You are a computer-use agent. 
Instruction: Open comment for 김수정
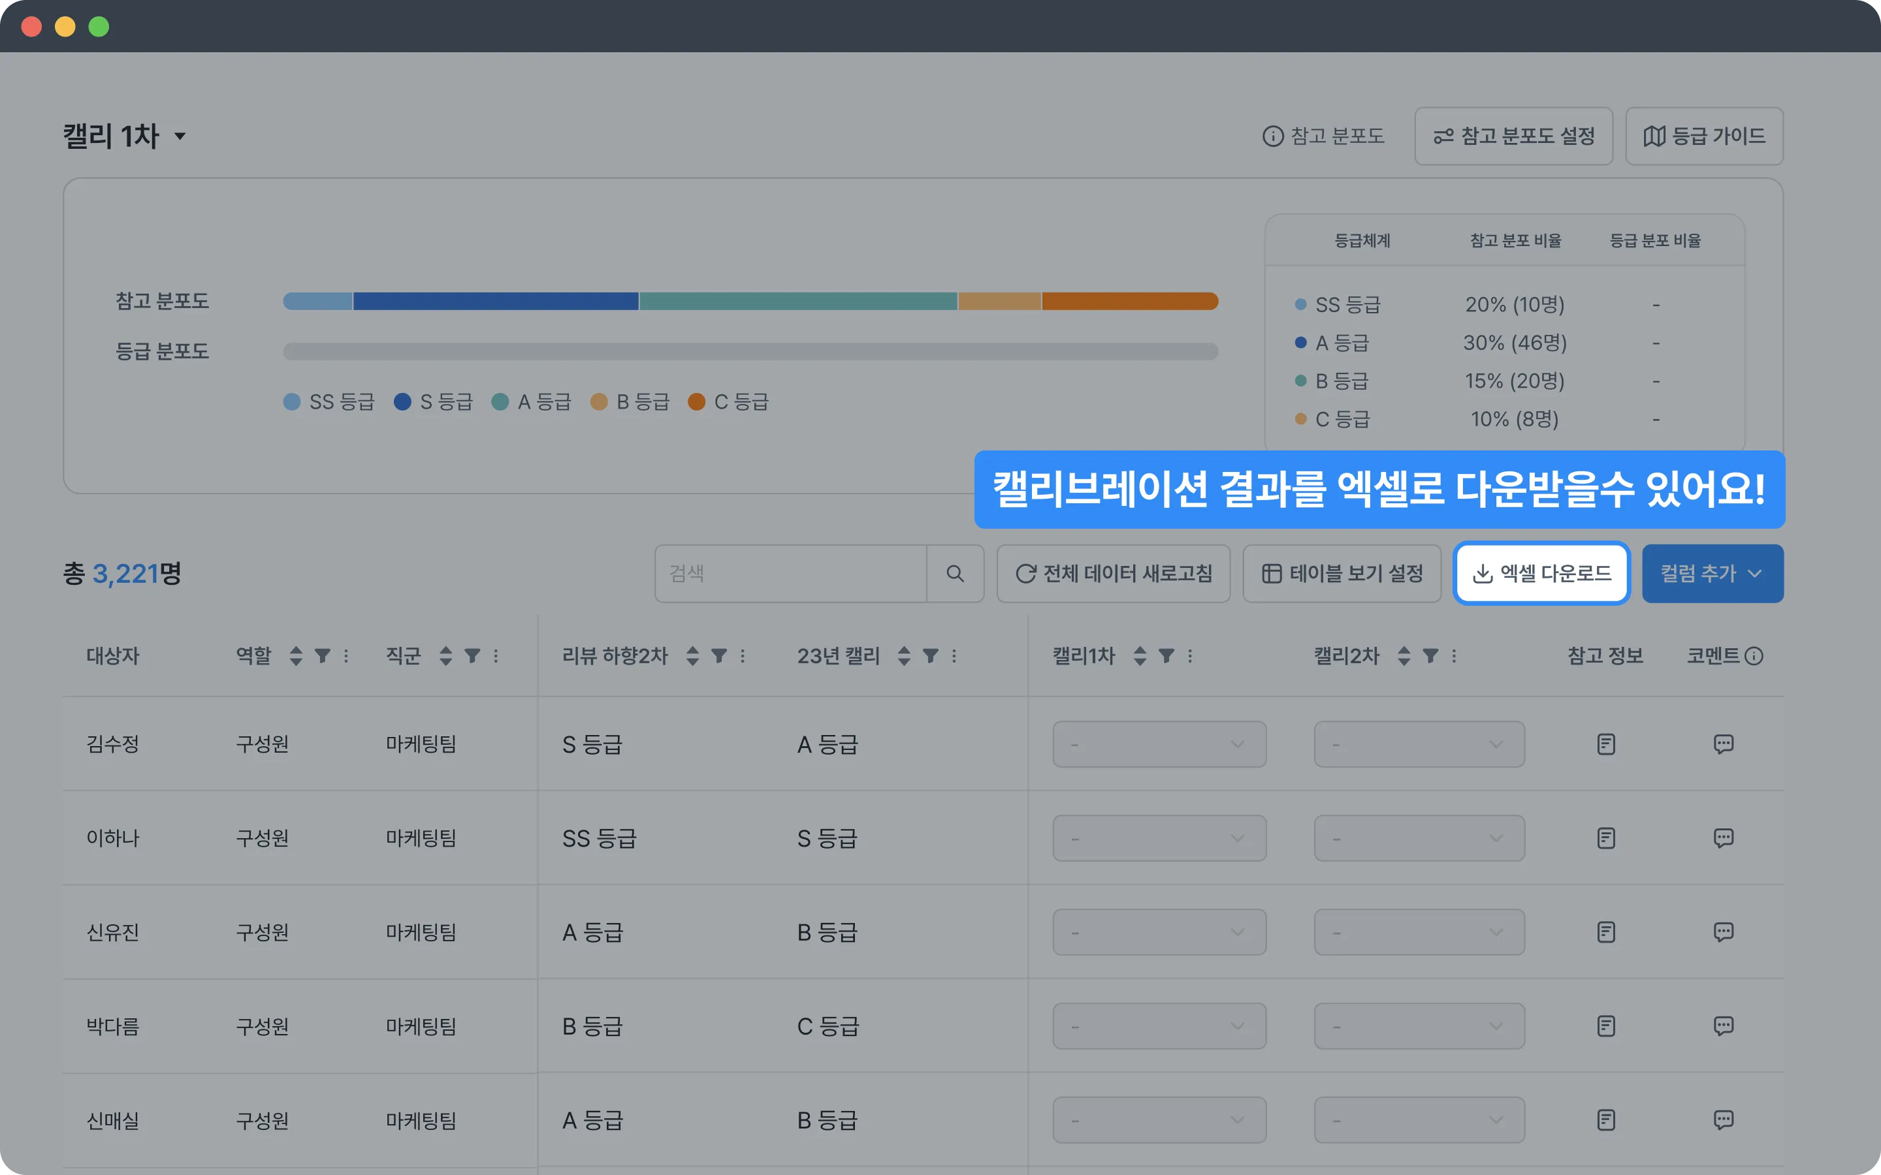1723,744
